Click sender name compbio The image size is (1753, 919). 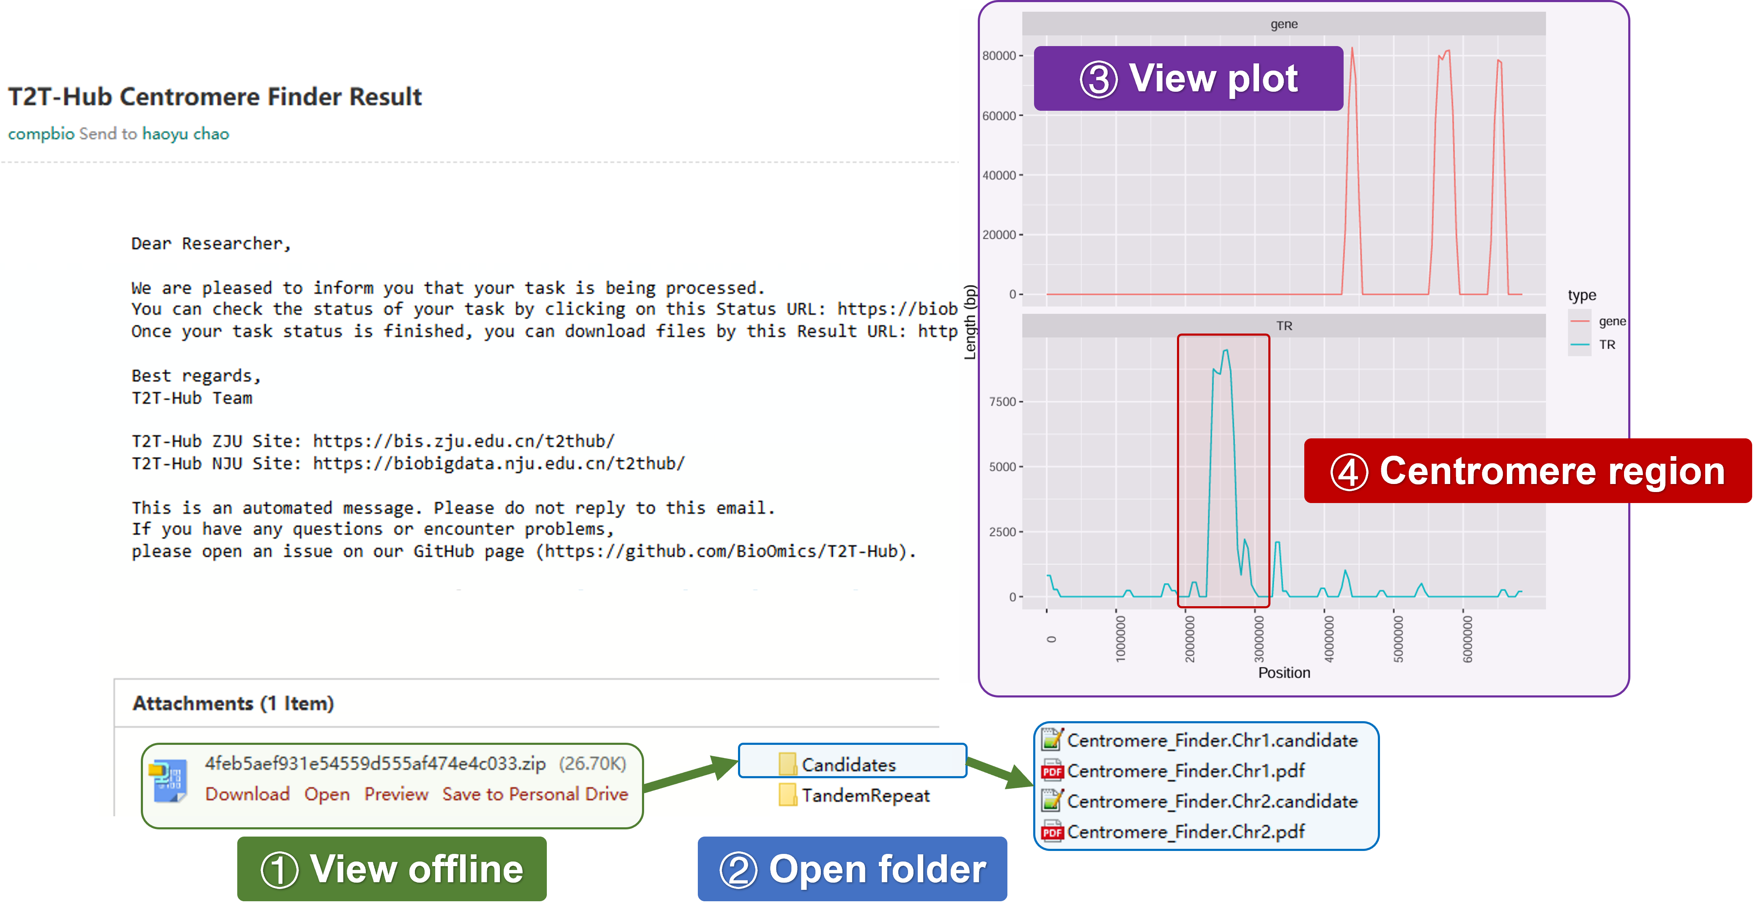pos(41,133)
